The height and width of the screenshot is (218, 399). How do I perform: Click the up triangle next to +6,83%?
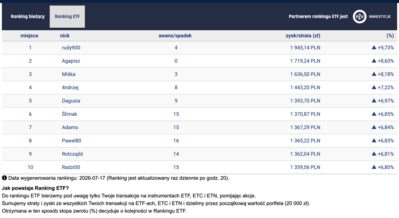point(374,141)
